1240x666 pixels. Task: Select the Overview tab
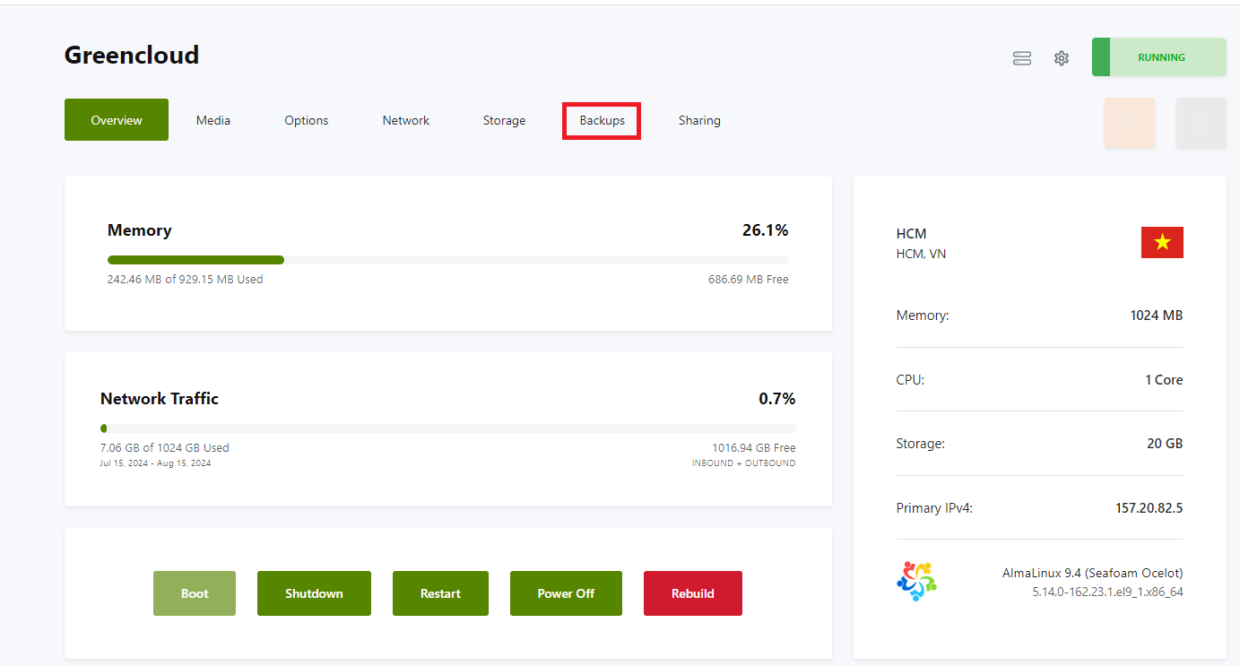pyautogui.click(x=117, y=120)
